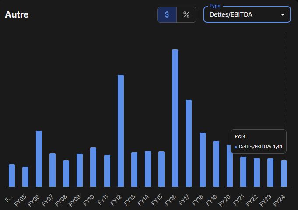Viewport: 298px width, 210px height.
Task: Expand the dropdown arrow next to Dettes/EBITDA
Action: 283,14
